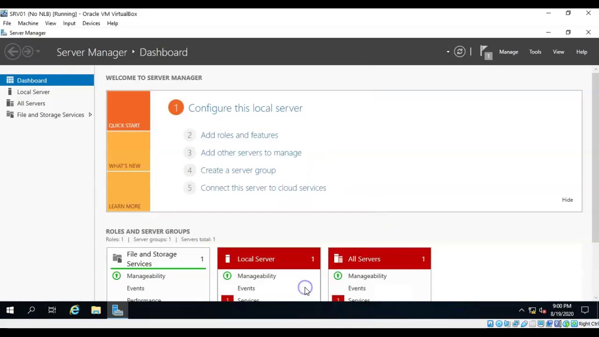Open VirtualBox Input menu
This screenshot has height=337, width=599.
69,23
